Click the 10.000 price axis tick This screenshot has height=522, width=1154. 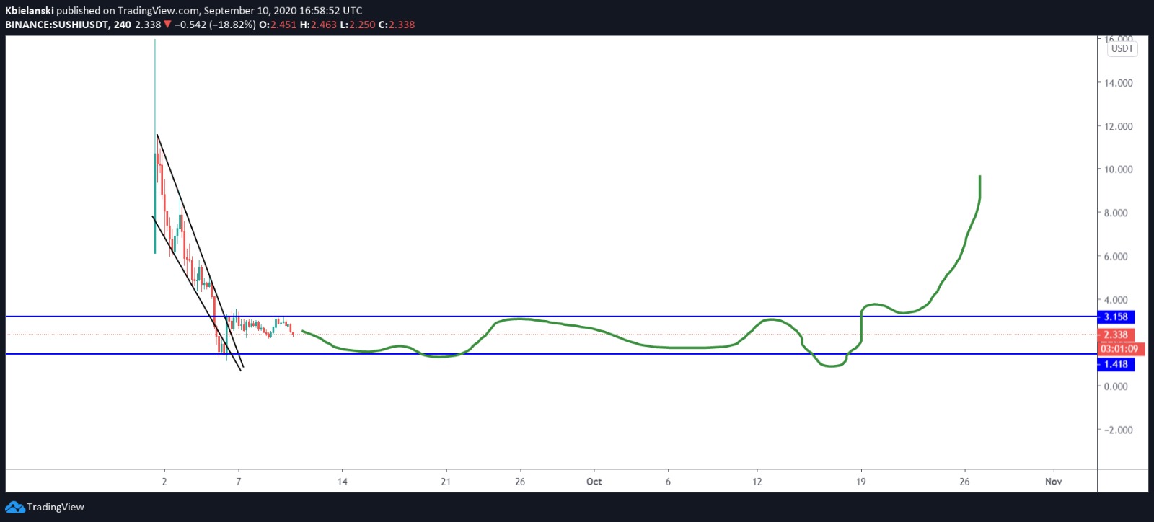[x=1119, y=169]
